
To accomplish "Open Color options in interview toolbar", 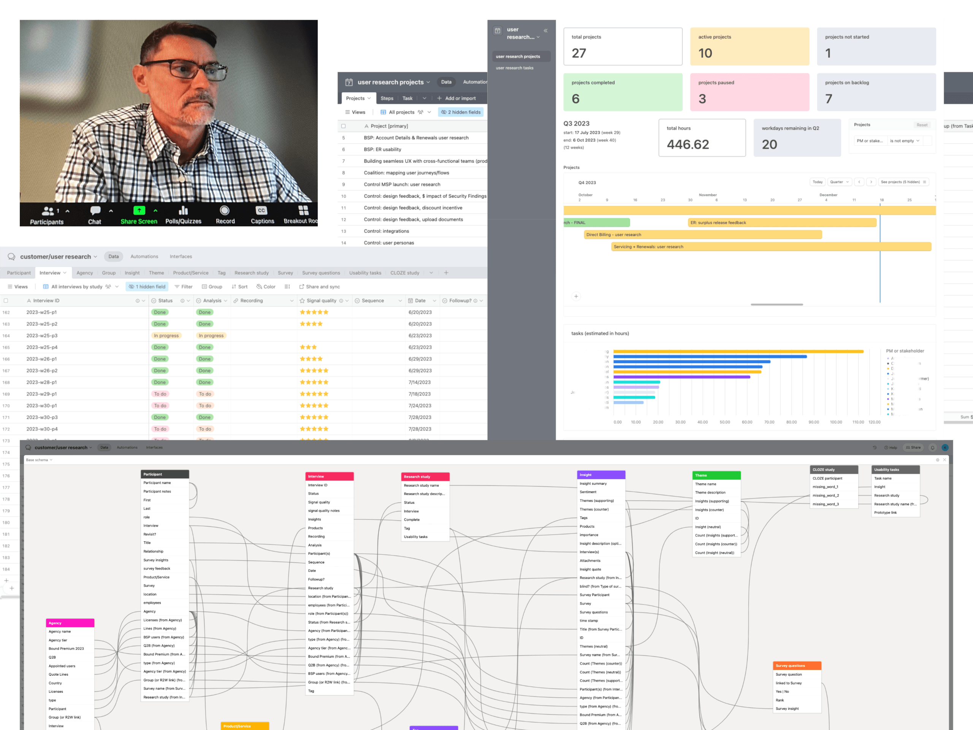I will 266,286.
